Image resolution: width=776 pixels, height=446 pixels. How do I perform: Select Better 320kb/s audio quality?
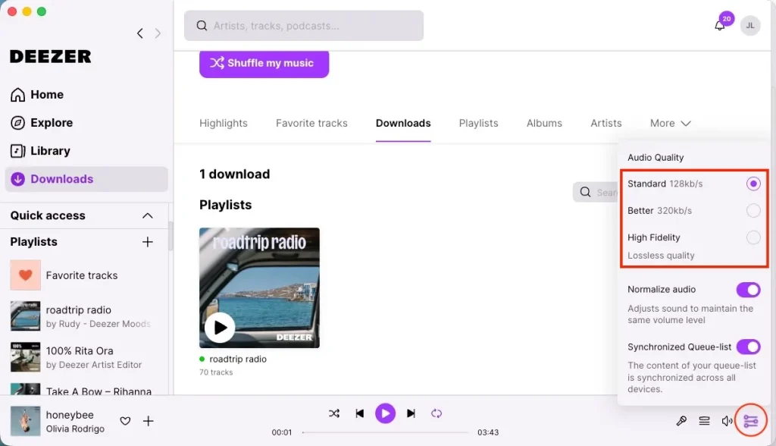(753, 211)
